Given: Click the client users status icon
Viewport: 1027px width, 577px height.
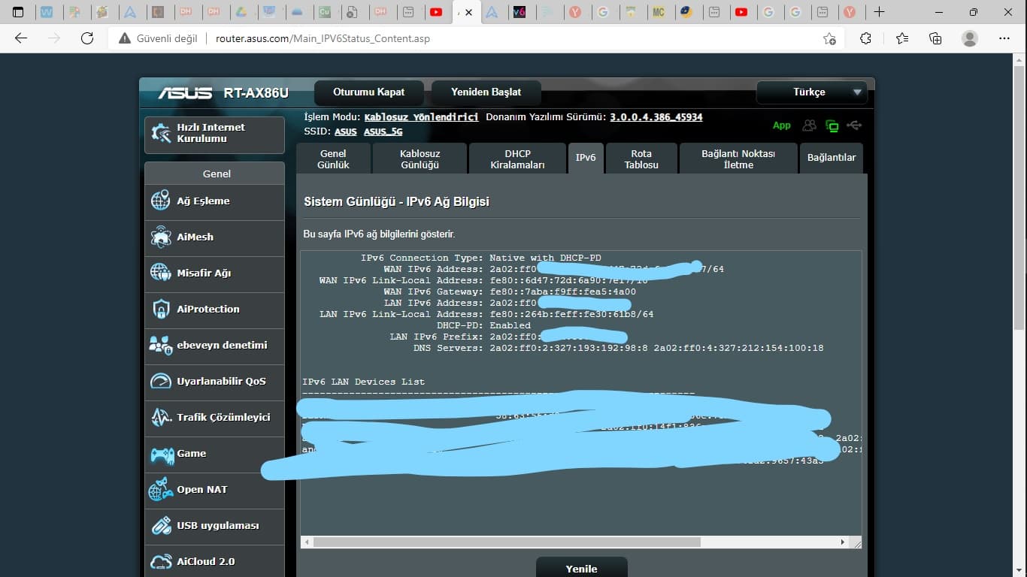Looking at the screenshot, I should coord(809,125).
